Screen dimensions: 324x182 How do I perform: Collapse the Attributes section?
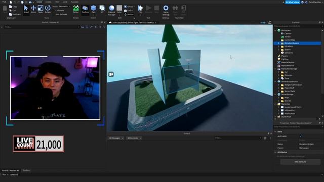coord(275,152)
